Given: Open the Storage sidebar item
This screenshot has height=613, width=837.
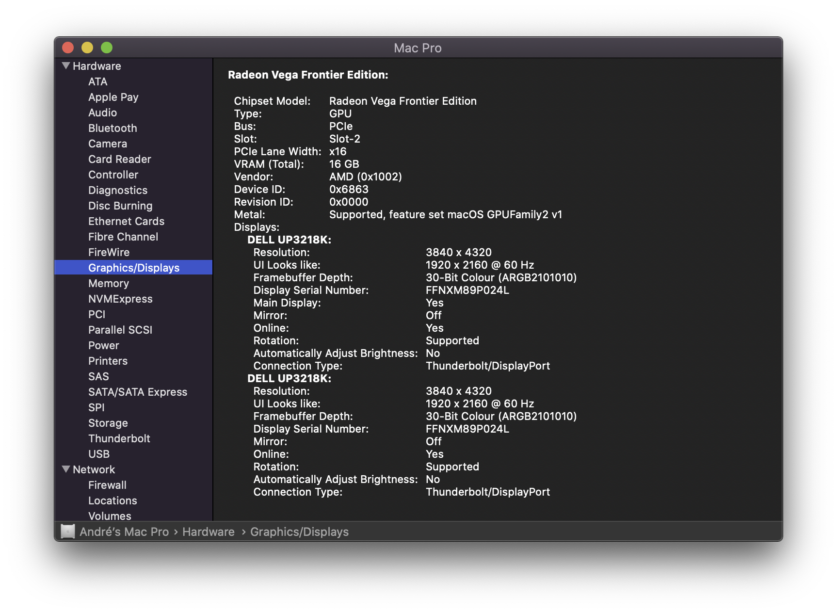Looking at the screenshot, I should (x=108, y=423).
